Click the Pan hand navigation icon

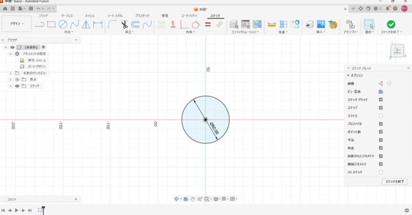(x=192, y=199)
